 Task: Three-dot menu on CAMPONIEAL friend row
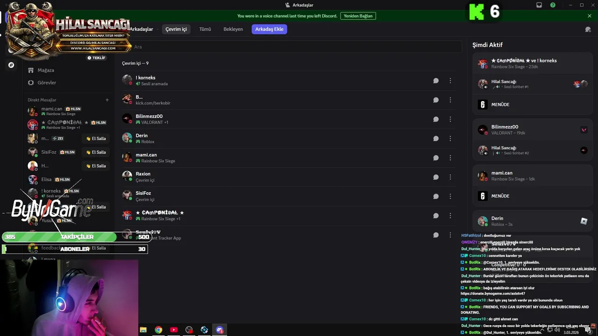click(450, 216)
